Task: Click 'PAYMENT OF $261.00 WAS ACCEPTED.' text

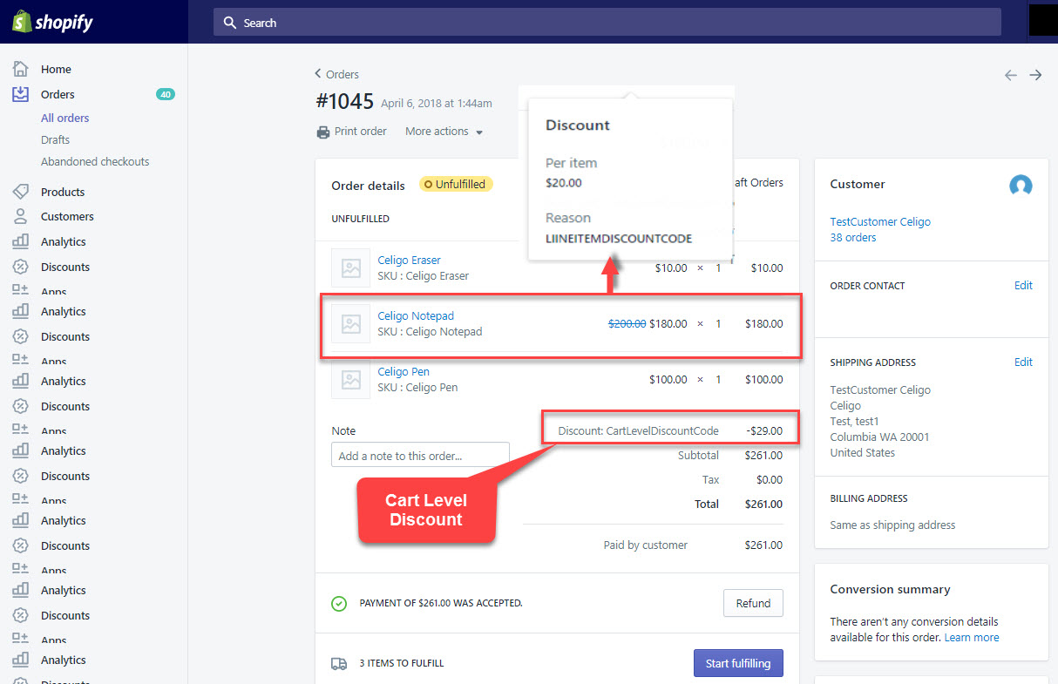Action: 441,603
